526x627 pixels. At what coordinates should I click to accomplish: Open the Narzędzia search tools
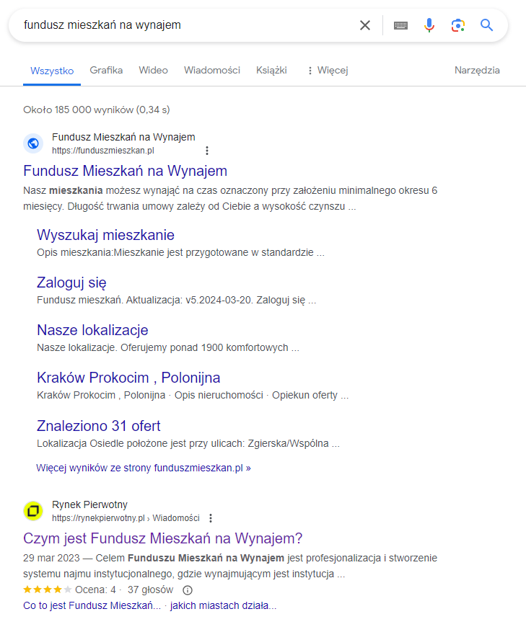[x=477, y=71]
